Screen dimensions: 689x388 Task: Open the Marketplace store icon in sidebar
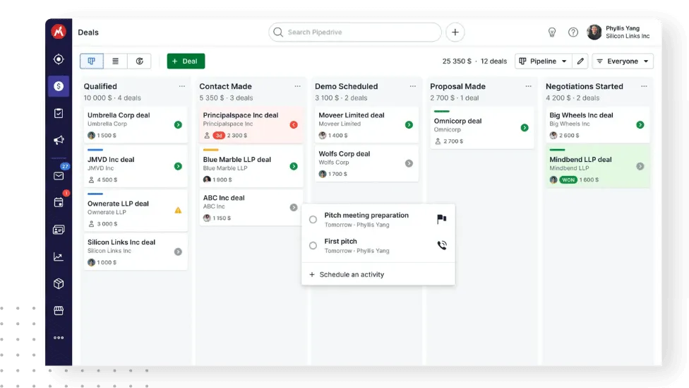59,310
